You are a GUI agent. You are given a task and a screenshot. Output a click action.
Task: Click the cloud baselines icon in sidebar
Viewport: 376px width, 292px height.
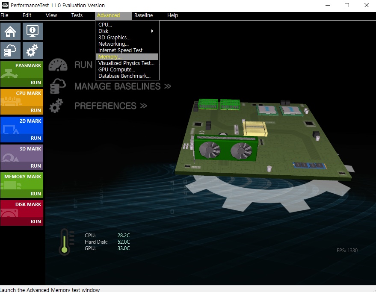[10, 50]
